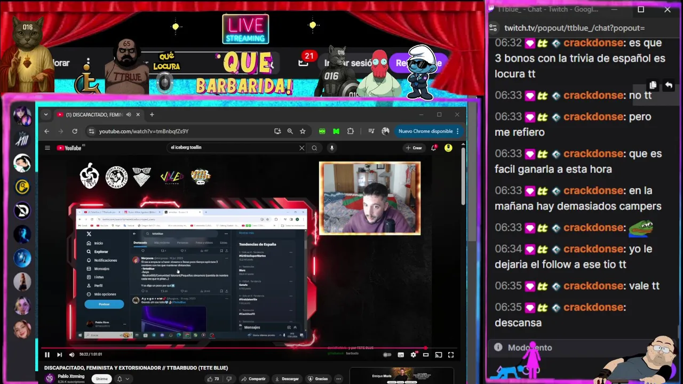Go to YouTube home via logo
This screenshot has width=683, height=384.
pos(69,148)
